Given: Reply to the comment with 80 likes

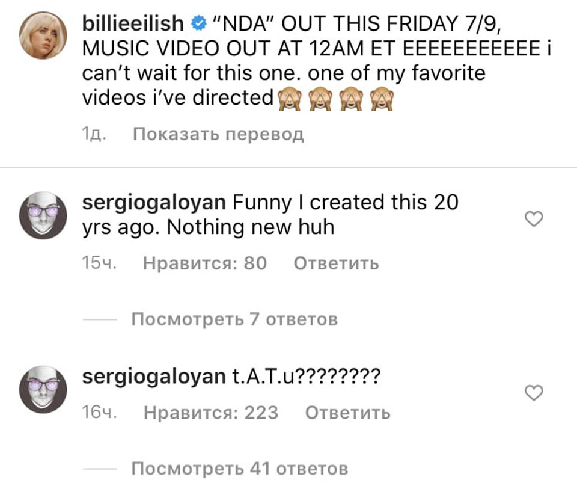Looking at the screenshot, I should [x=336, y=263].
